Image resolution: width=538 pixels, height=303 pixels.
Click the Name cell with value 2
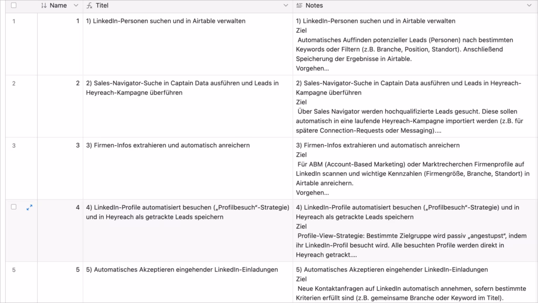[x=60, y=106]
